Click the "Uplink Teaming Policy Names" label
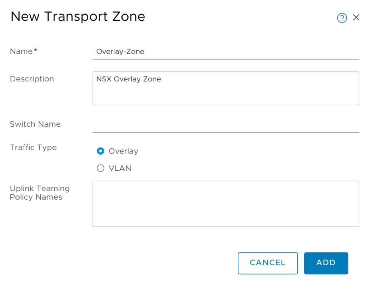366x286 pixels. (x=39, y=193)
